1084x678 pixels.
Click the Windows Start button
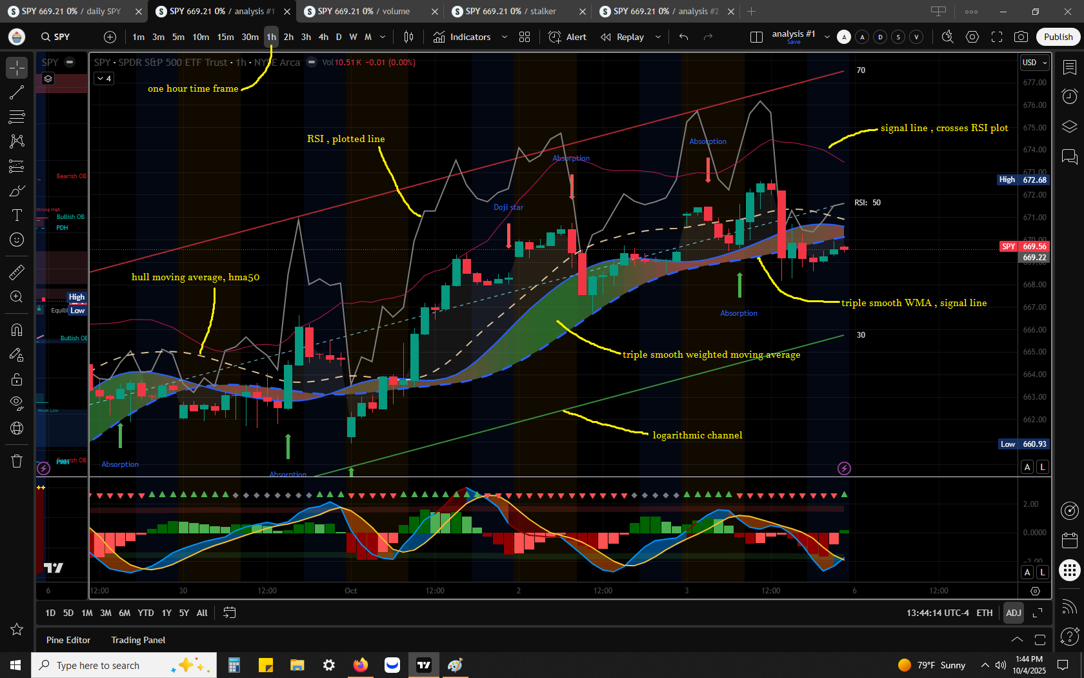click(15, 665)
